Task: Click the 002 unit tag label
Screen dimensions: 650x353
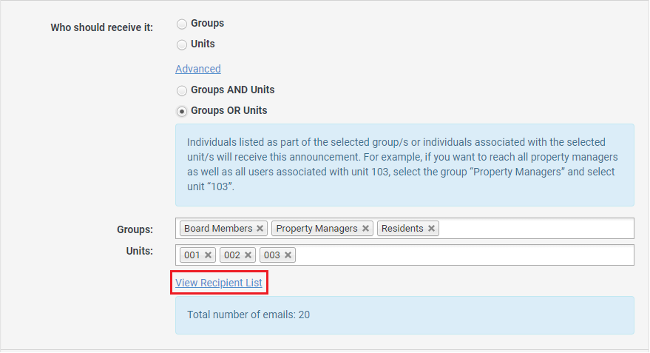Action: (232, 255)
